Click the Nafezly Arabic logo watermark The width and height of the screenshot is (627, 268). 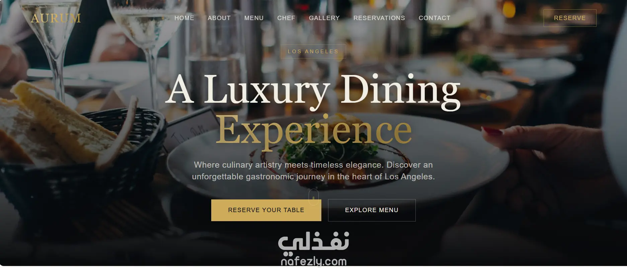coord(314,242)
